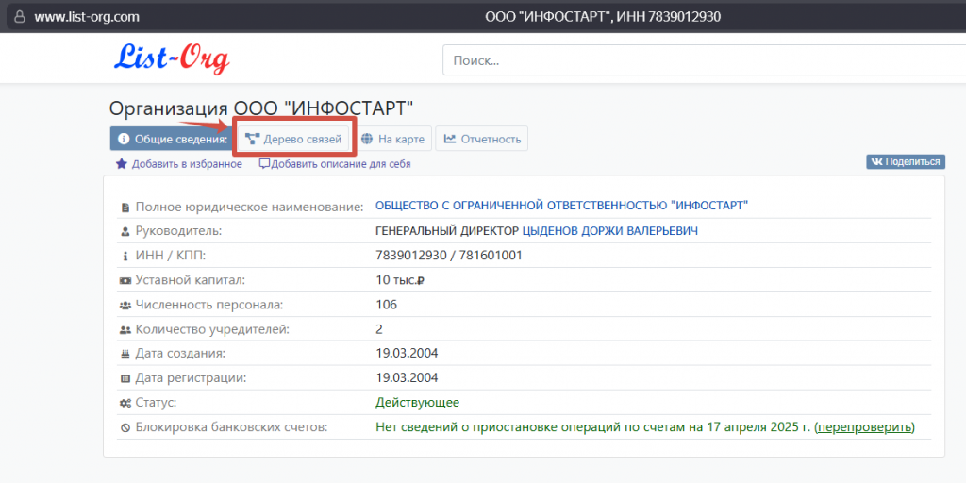Click the value 7839012930 / 781601001
The width and height of the screenshot is (966, 483).
pyautogui.click(x=448, y=255)
